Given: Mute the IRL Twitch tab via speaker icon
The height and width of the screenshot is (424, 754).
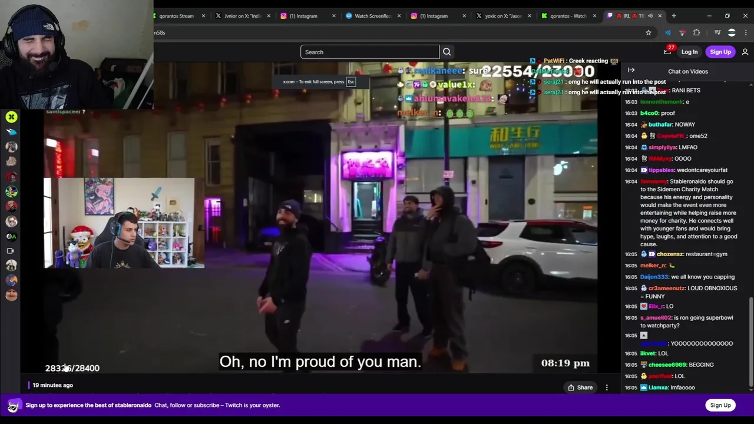Looking at the screenshot, I should point(650,16).
